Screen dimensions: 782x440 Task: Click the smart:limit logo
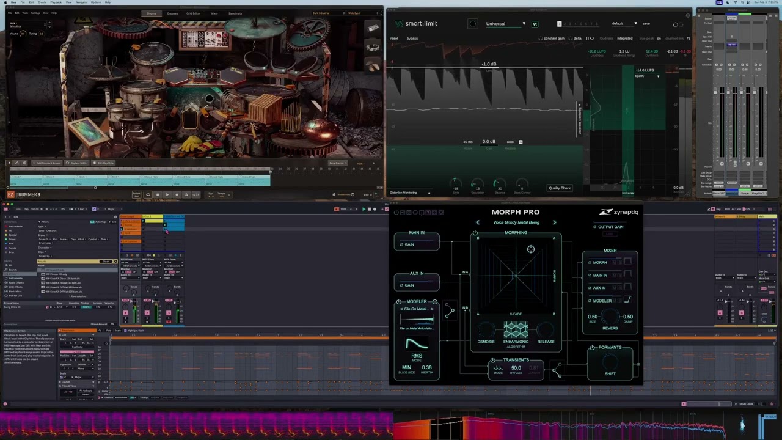[x=416, y=24]
